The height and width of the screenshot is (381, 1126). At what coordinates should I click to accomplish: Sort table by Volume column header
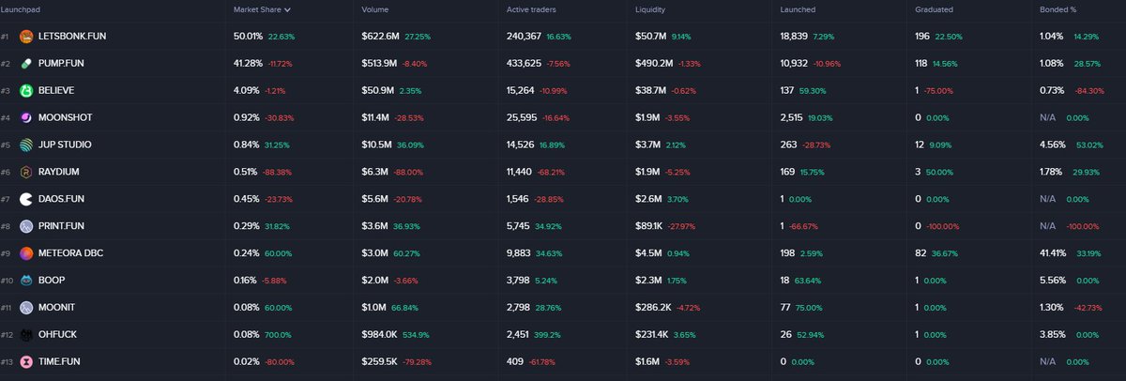375,10
